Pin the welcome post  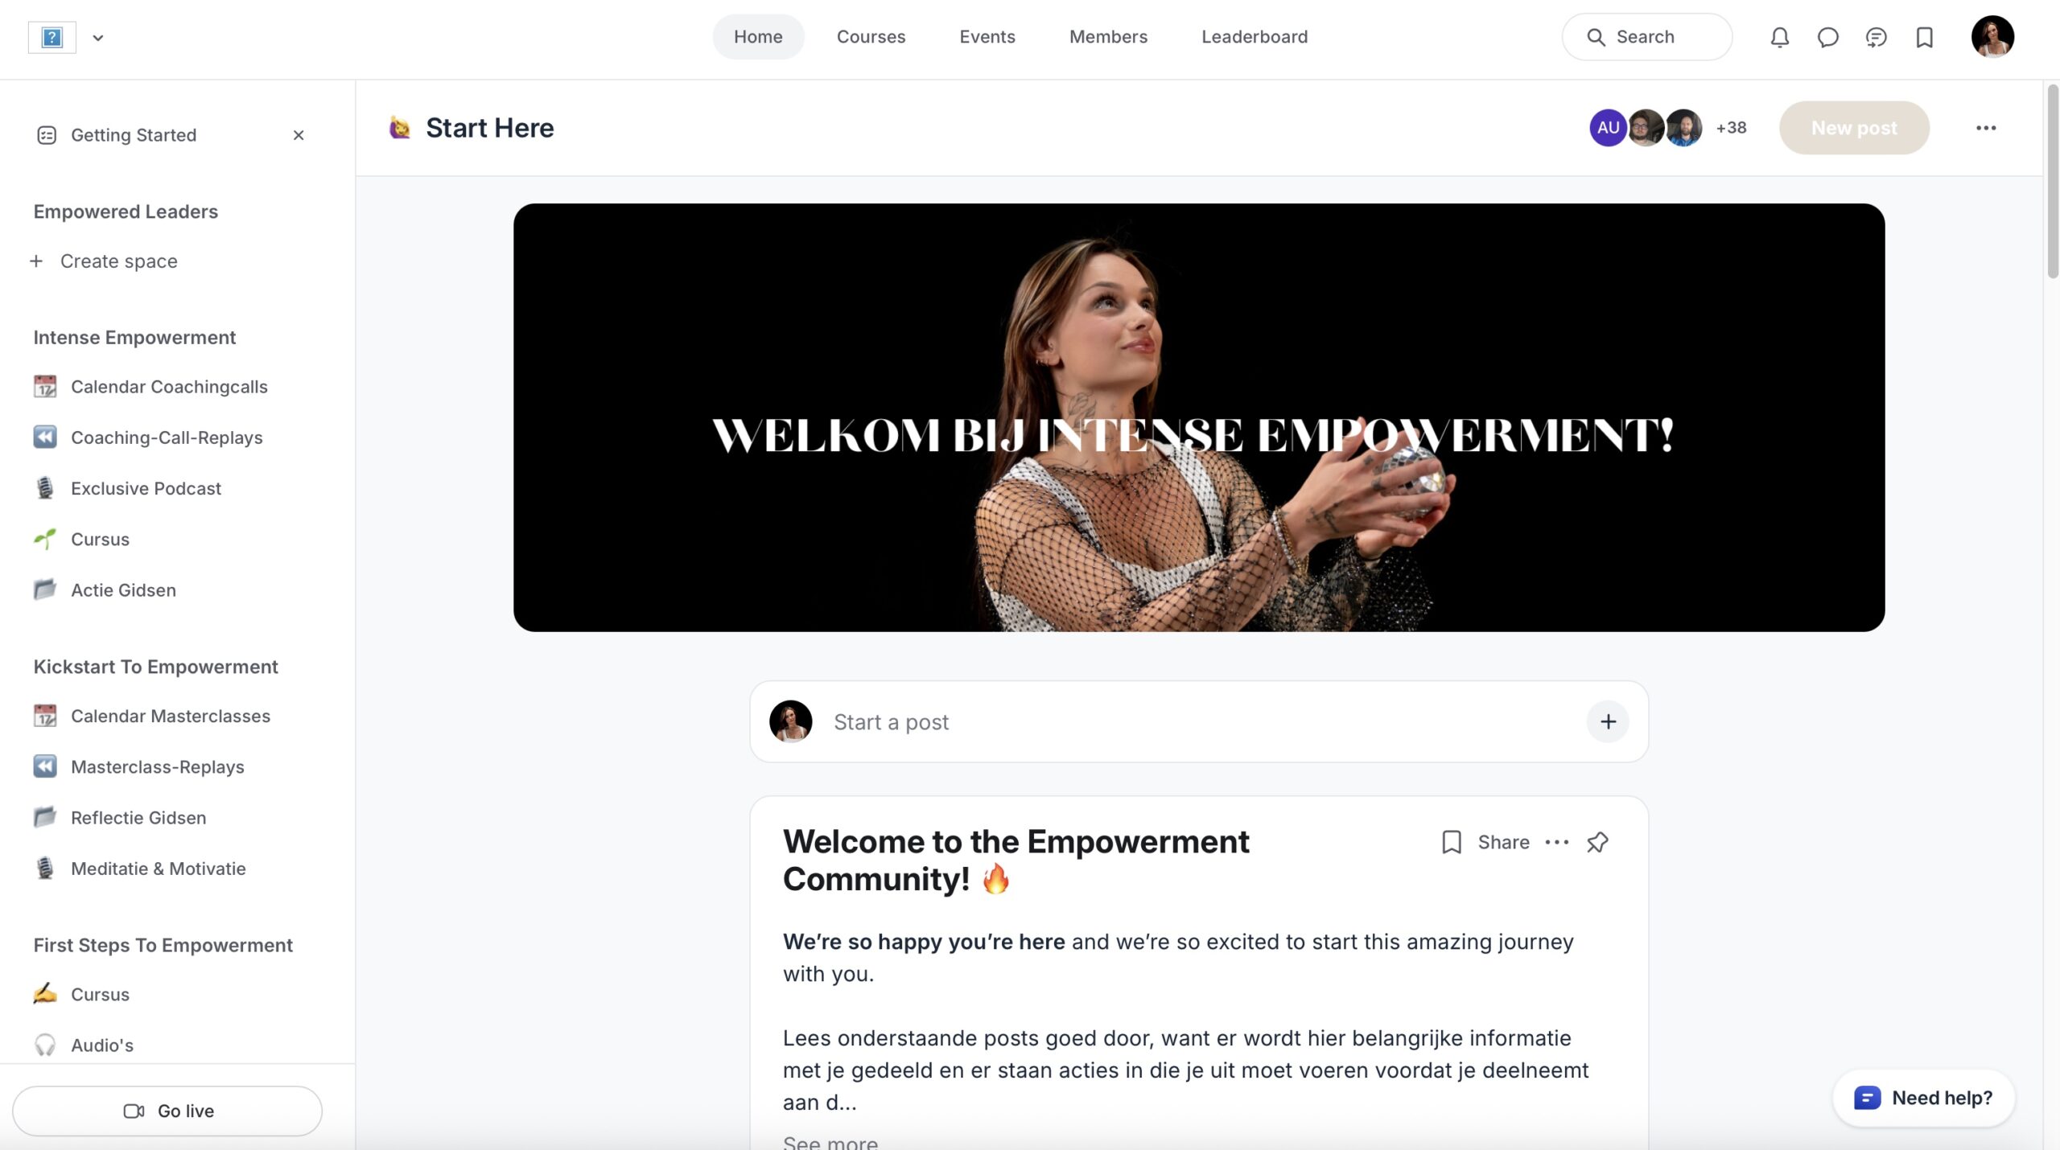pyautogui.click(x=1597, y=842)
